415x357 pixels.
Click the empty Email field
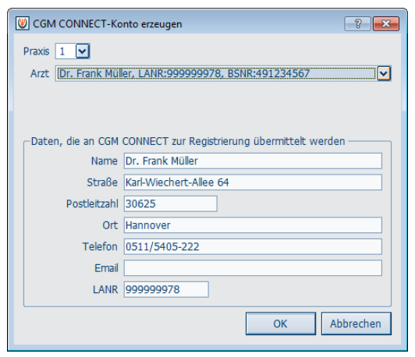pos(253,268)
